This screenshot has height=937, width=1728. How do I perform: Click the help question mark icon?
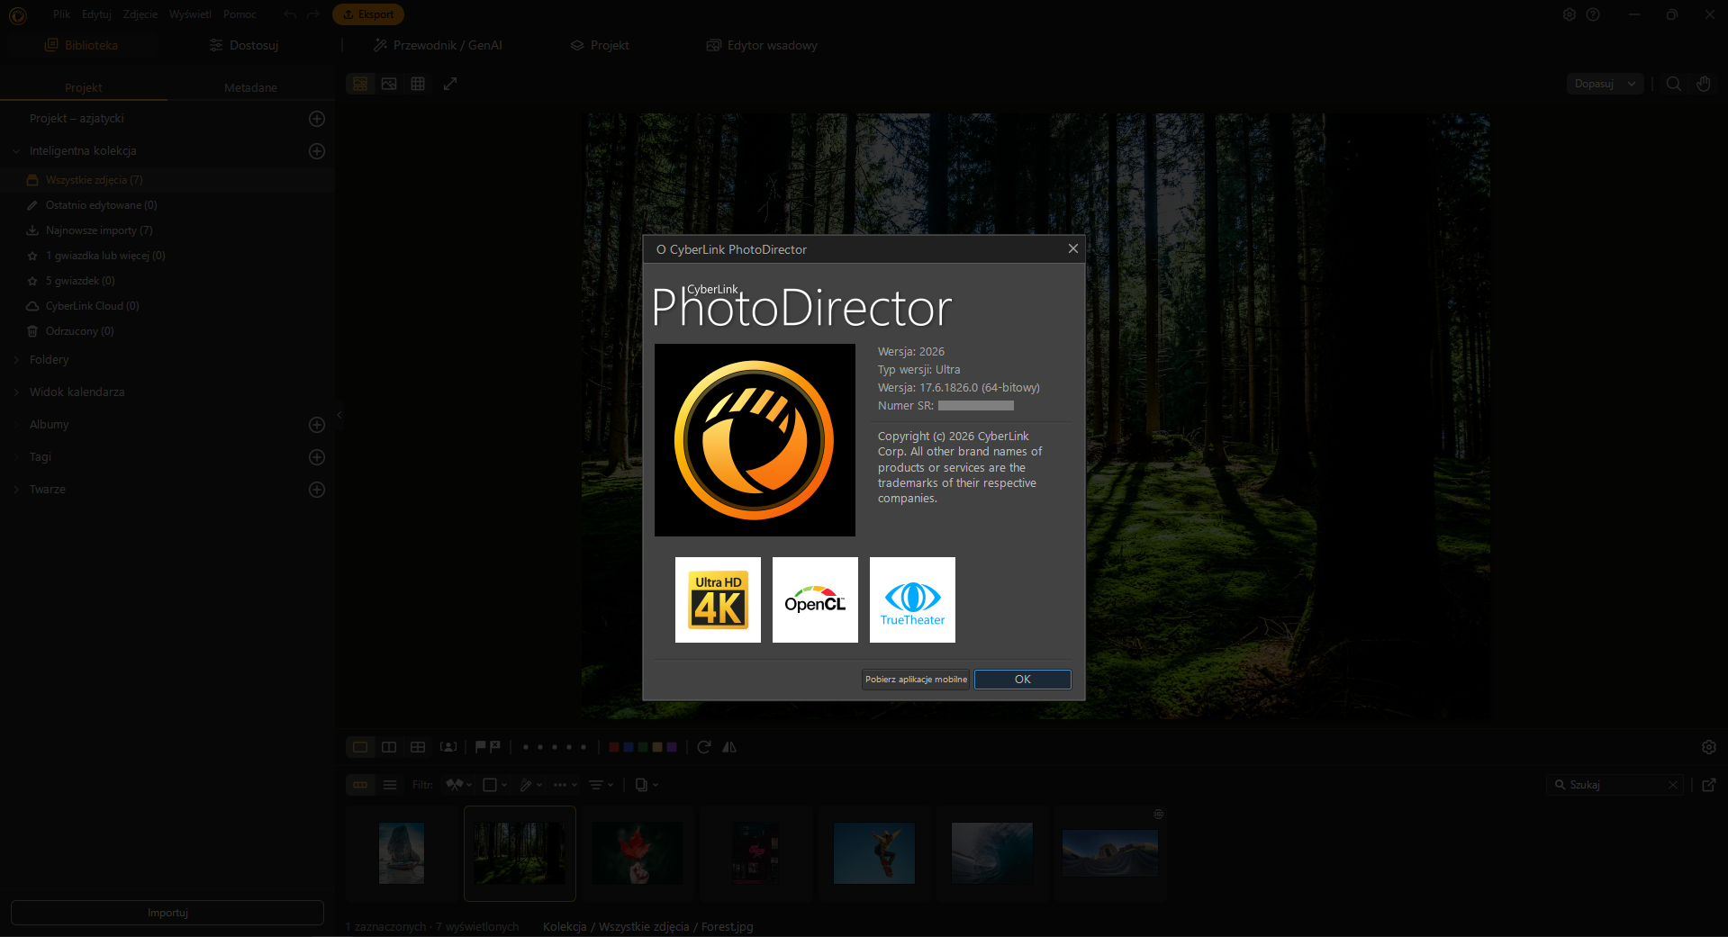(x=1593, y=14)
